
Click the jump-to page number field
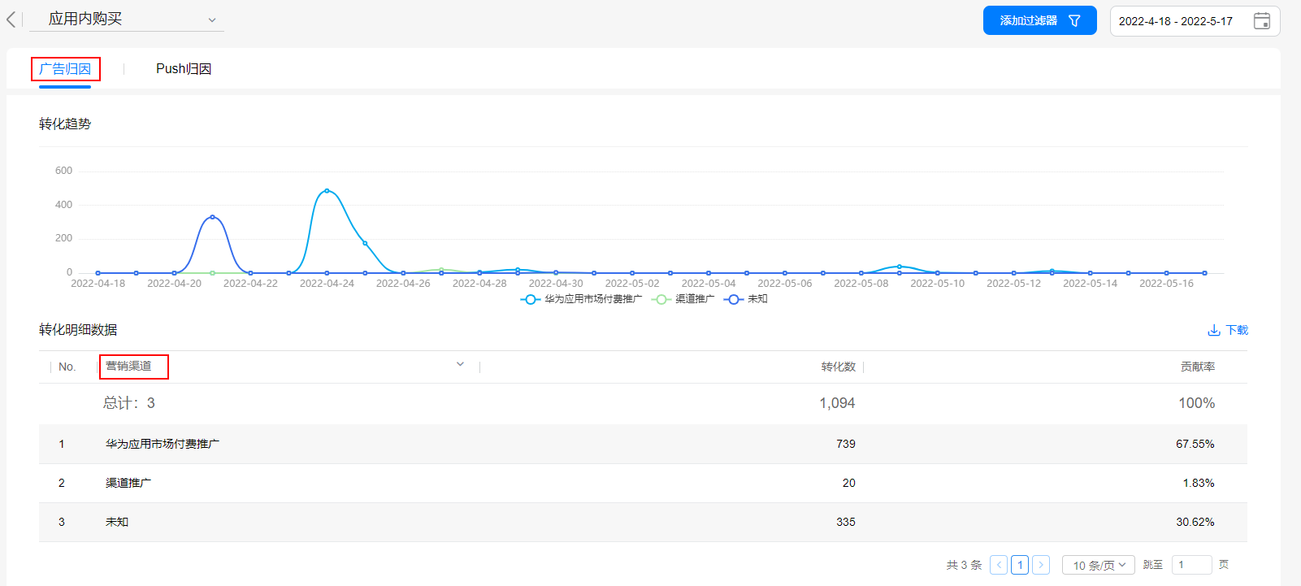coord(1191,565)
